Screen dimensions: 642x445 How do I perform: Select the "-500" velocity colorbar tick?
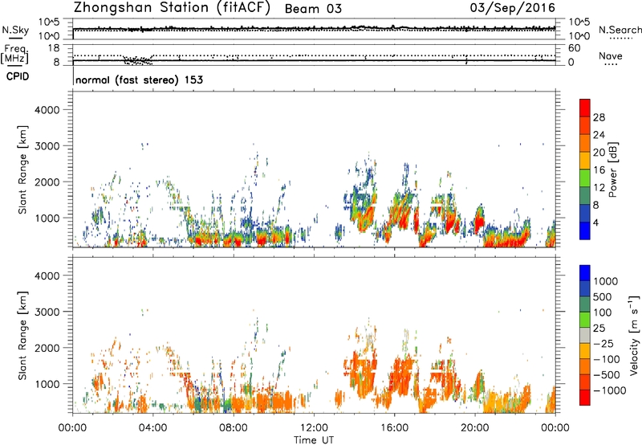click(607, 374)
